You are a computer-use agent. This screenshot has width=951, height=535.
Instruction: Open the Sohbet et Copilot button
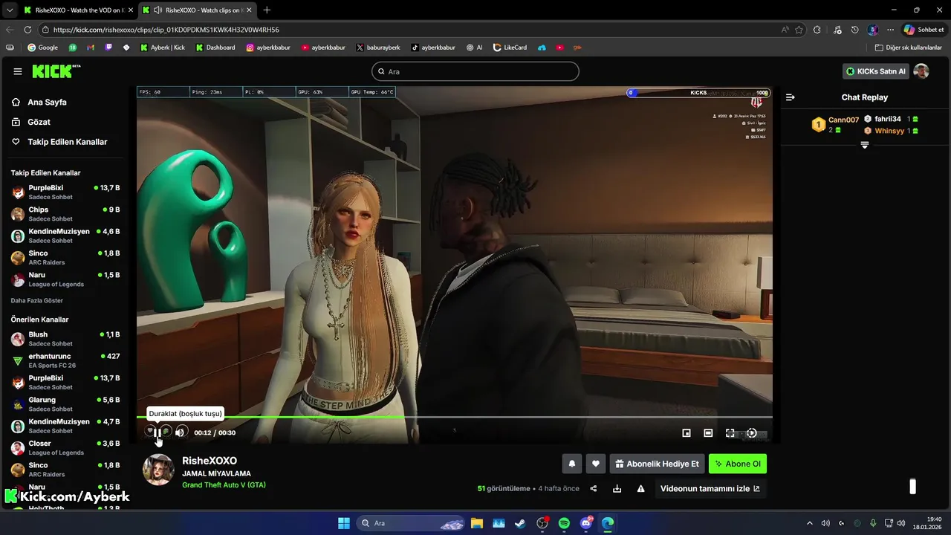[924, 30]
